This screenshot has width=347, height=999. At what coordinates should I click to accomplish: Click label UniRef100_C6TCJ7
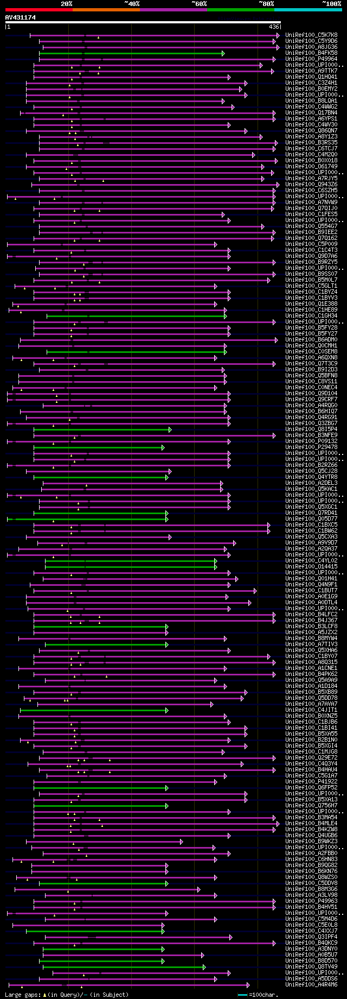(x=311, y=148)
